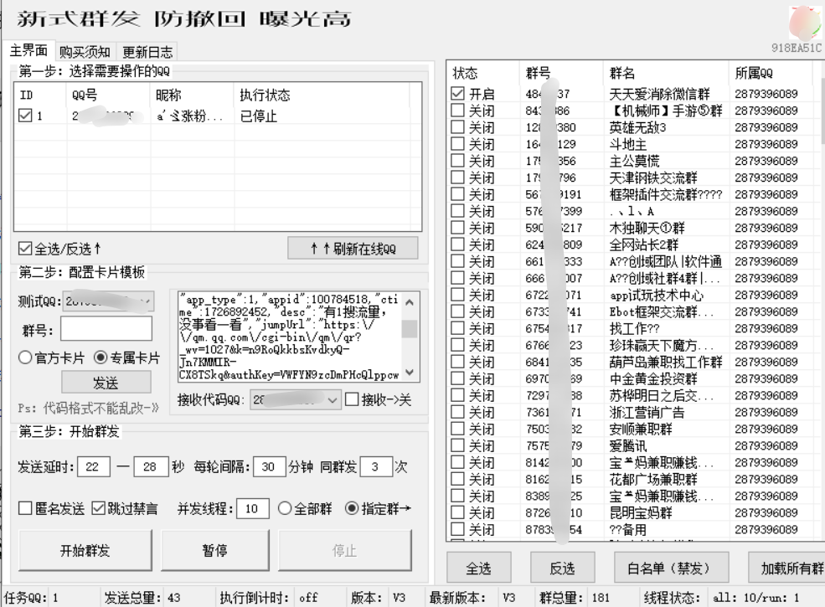The height and width of the screenshot is (607, 825).
Task: Toggle the 全选/反选 checkbox
Action: click(24, 249)
